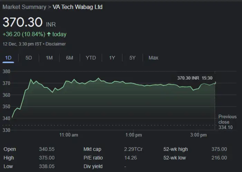Select the 6M range tab
Screen dimensions: 242x172
(x=69, y=58)
